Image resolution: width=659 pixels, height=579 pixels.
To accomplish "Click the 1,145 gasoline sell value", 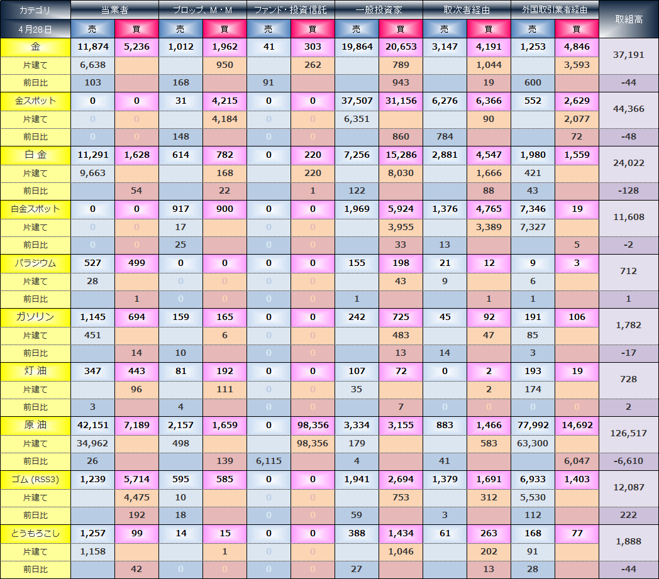I will tap(93, 317).
